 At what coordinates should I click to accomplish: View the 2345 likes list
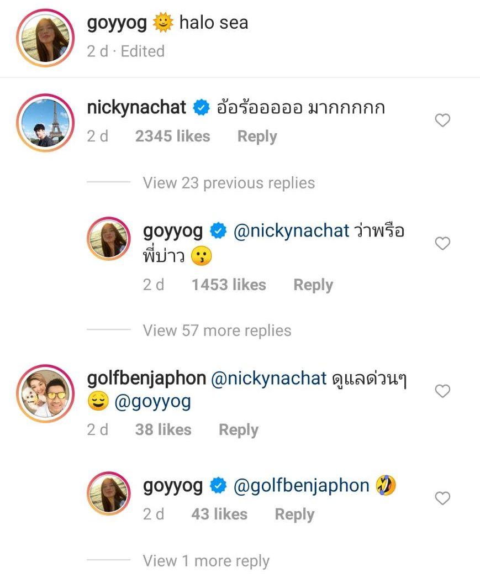[x=172, y=136]
